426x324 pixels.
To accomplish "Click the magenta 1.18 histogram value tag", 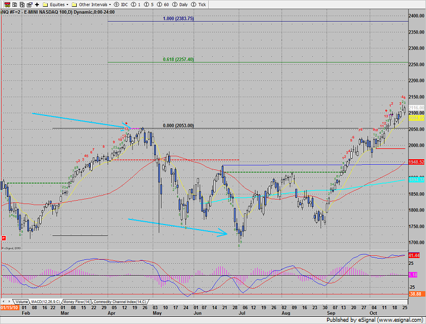I will (413, 275).
